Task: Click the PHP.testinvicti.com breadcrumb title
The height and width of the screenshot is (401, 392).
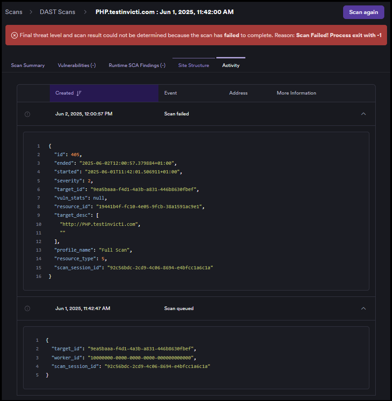Action: pyautogui.click(x=164, y=12)
